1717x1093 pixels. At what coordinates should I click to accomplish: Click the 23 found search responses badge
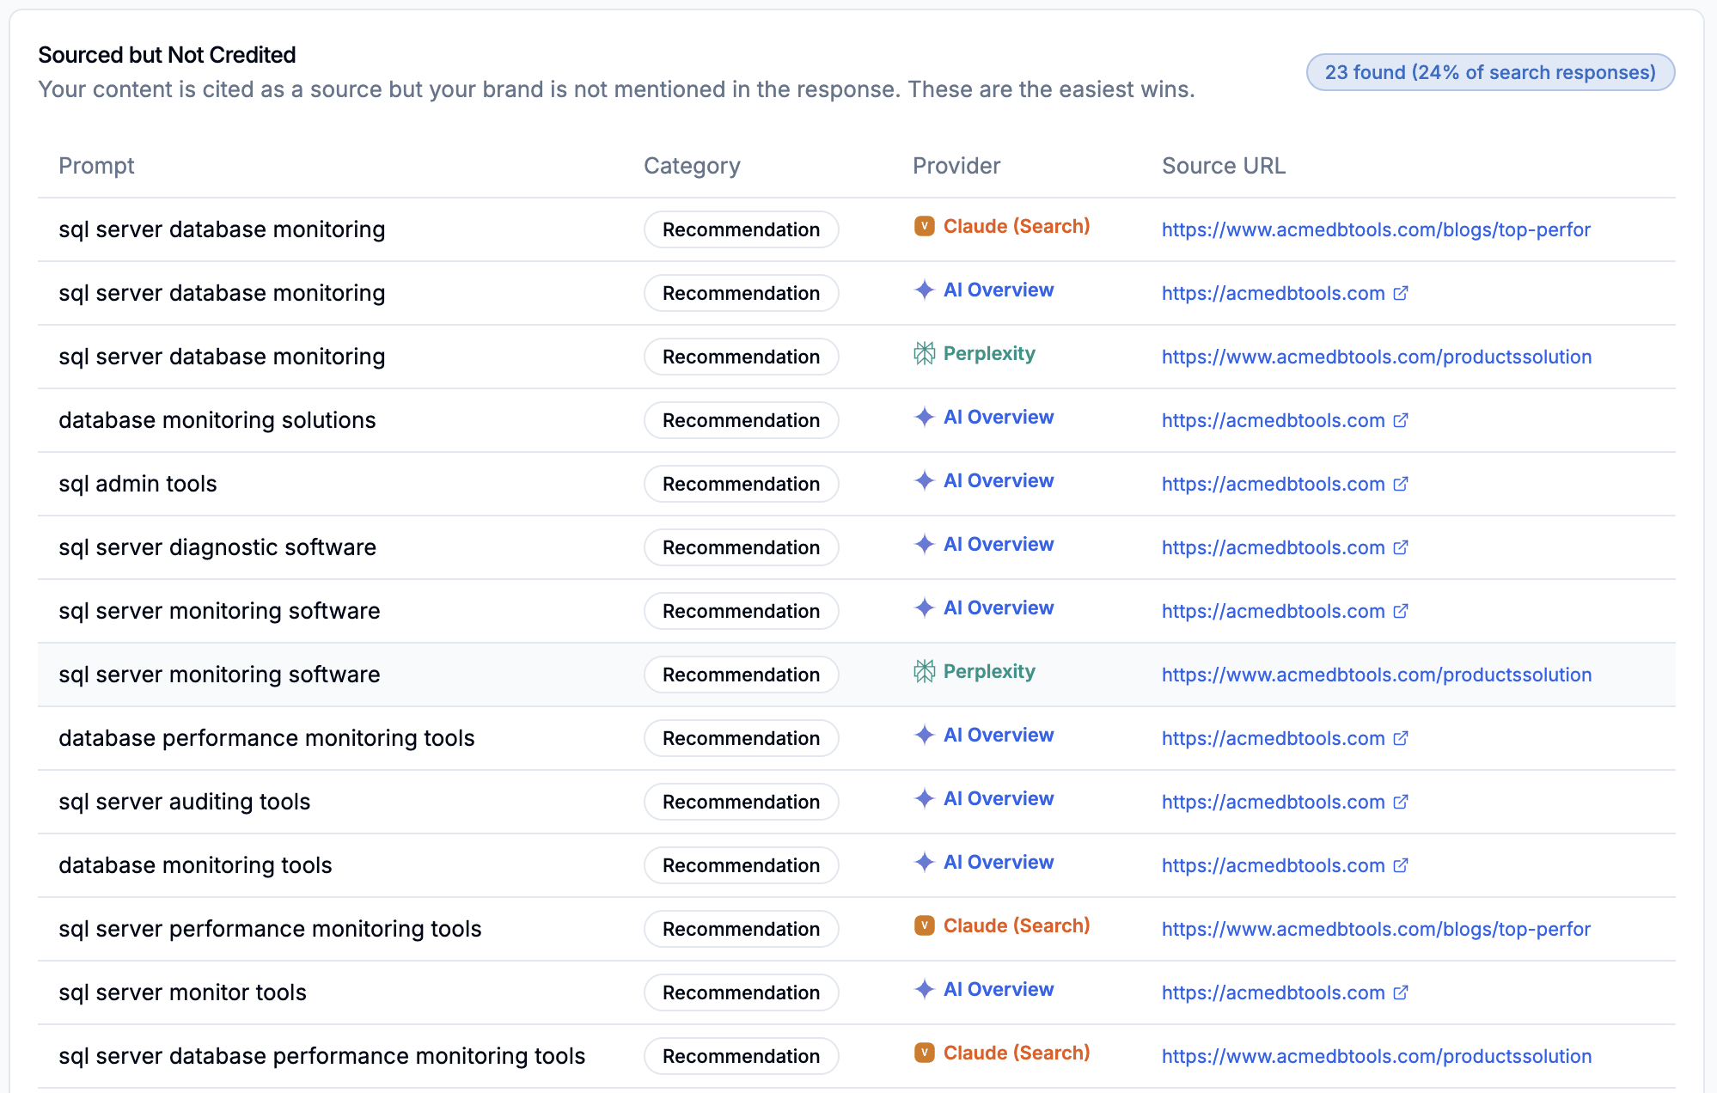pyautogui.click(x=1490, y=72)
